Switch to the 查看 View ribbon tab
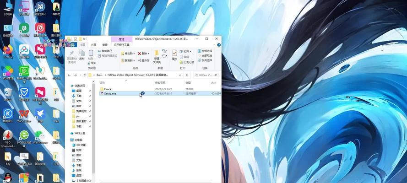The image size is (407, 183). coord(104,45)
